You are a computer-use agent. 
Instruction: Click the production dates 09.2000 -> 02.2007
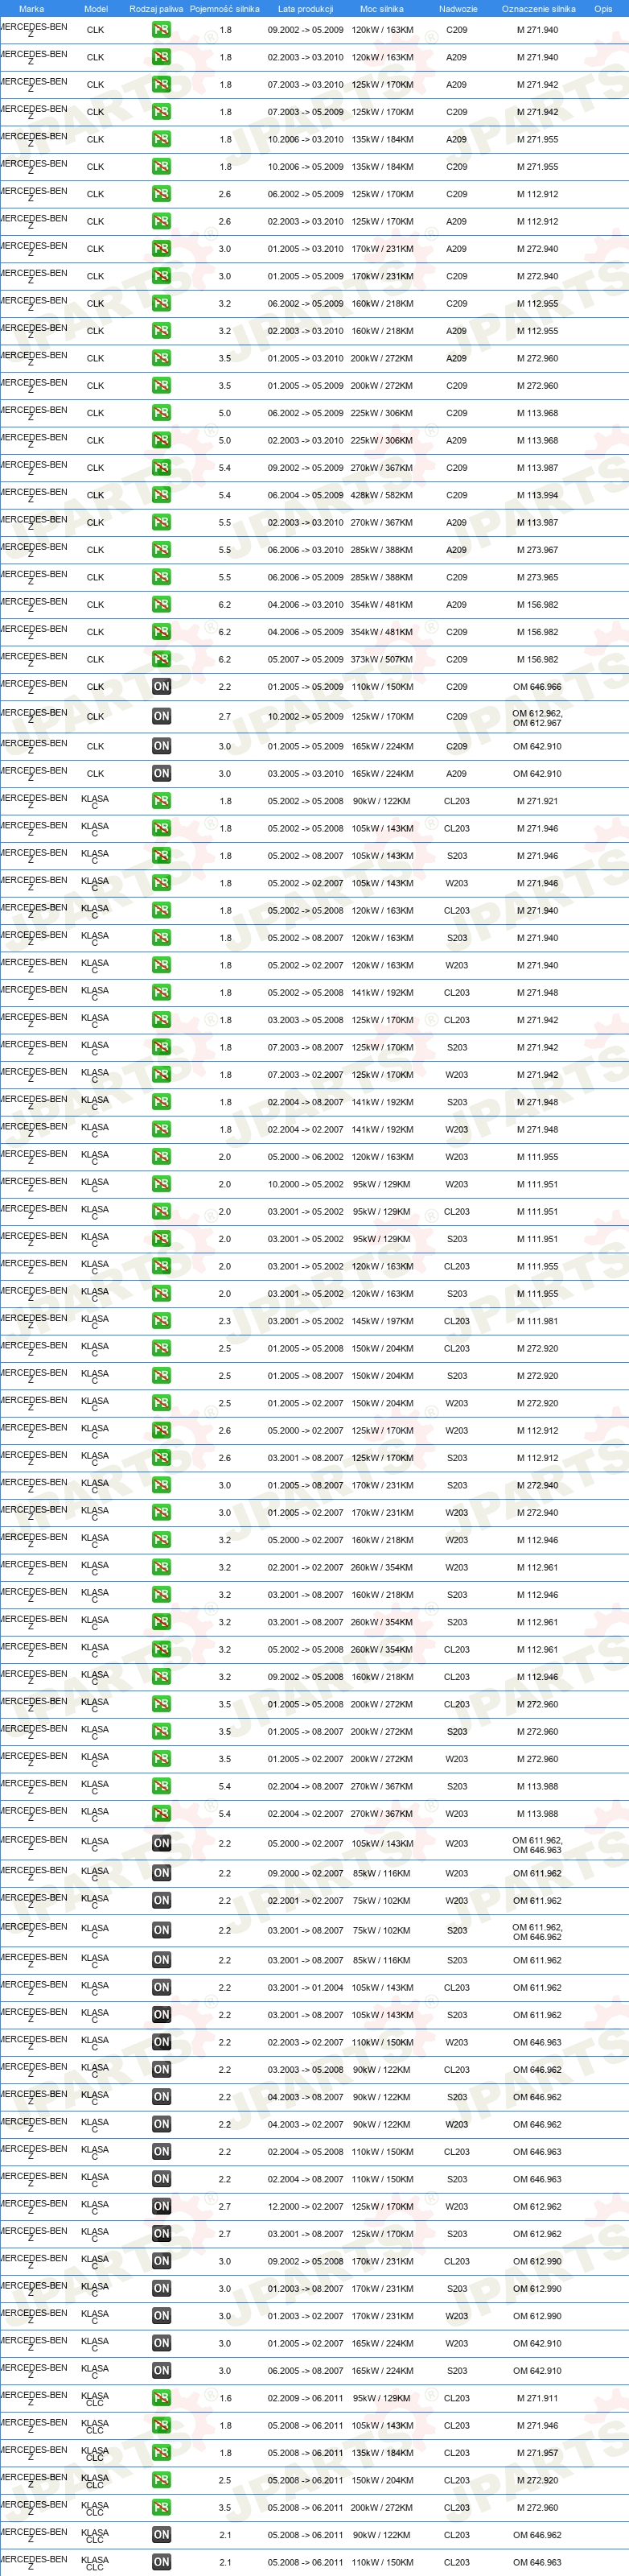[306, 1874]
